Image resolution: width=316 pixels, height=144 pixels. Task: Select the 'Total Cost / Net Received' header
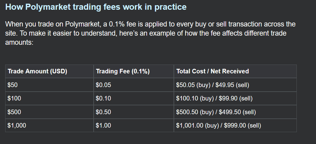click(x=213, y=71)
